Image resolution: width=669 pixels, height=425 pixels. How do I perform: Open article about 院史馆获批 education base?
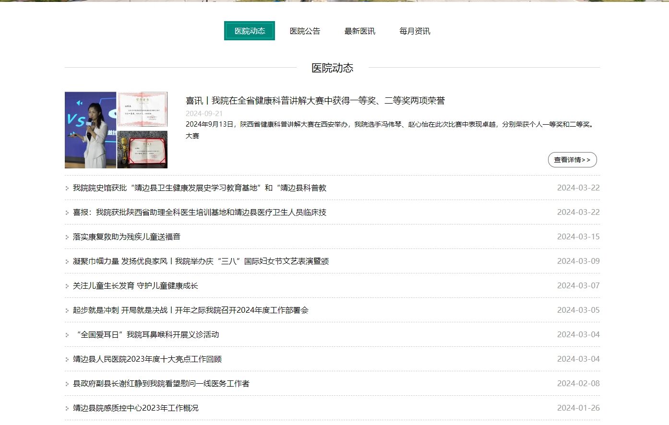coord(199,188)
